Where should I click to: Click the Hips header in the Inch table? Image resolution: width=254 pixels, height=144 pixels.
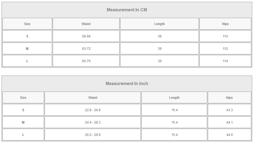[229, 98]
